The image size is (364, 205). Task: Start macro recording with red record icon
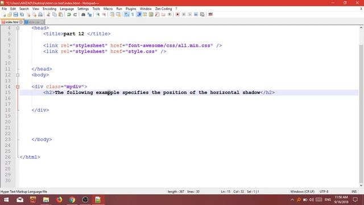pyautogui.click(x=177, y=14)
